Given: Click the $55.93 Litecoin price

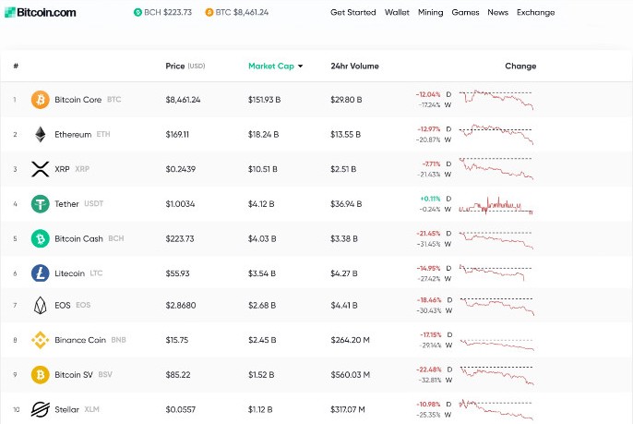Looking at the screenshot, I should pyautogui.click(x=177, y=273).
